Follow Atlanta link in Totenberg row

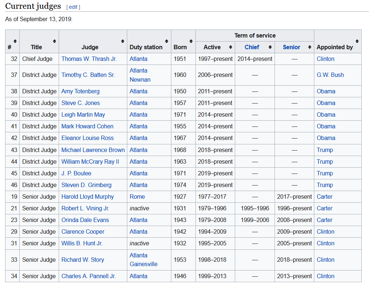tap(139, 91)
